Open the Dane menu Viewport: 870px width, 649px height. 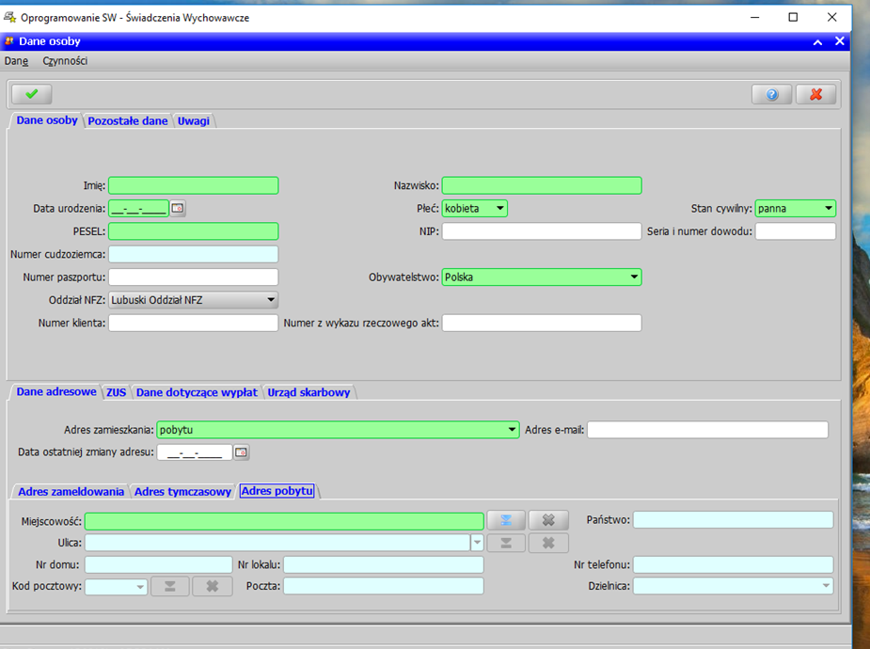(16, 61)
